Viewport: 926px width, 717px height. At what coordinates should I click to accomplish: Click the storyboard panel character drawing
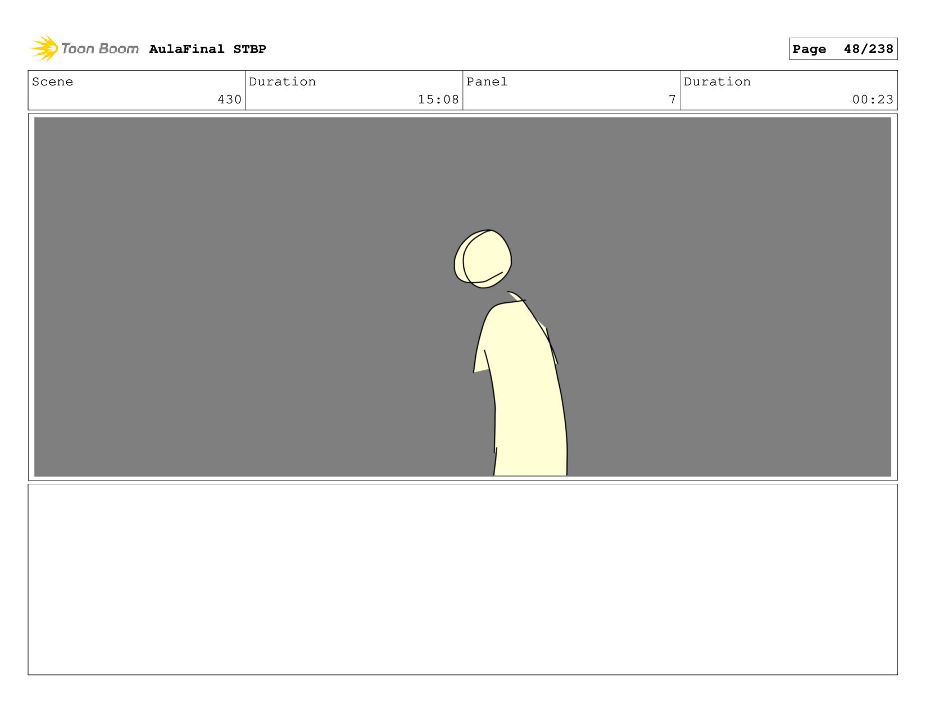pyautogui.click(x=510, y=353)
